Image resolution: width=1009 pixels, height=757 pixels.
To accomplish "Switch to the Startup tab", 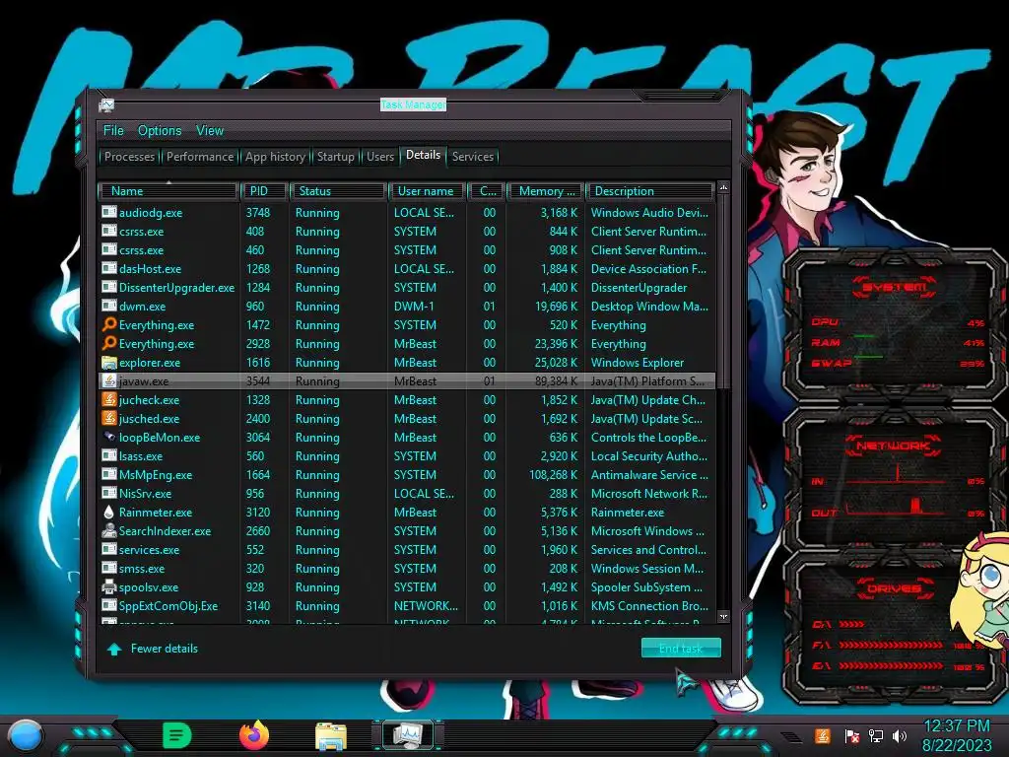I will coord(335,157).
